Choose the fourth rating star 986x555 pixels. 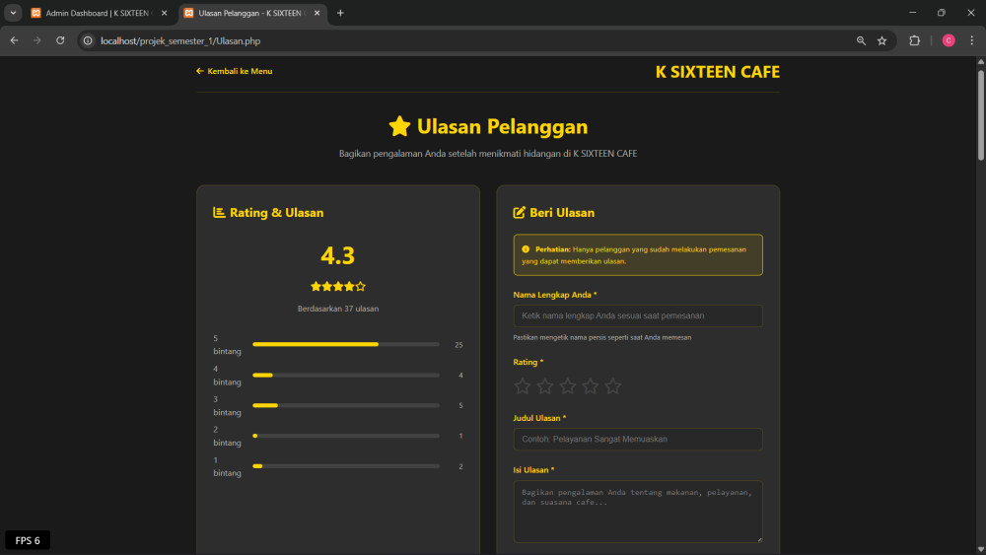click(x=591, y=386)
